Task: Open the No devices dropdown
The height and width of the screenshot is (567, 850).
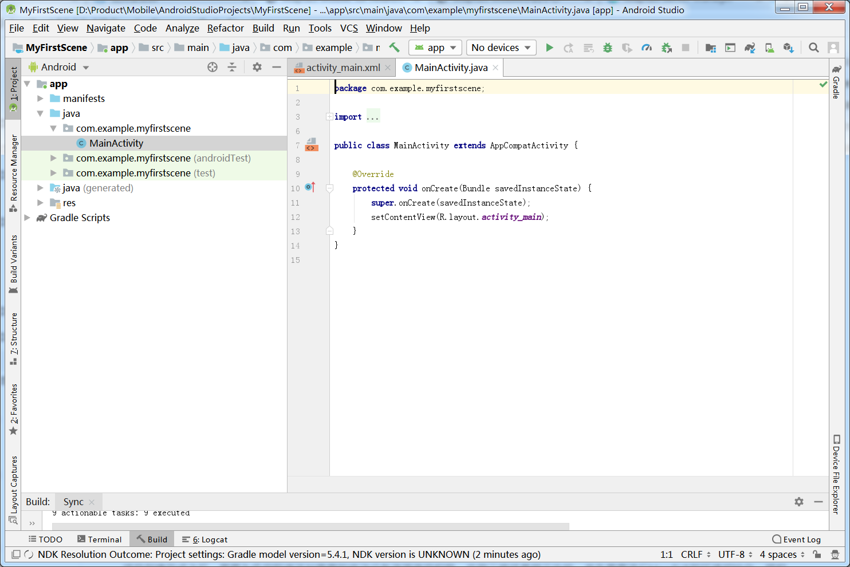Action: point(501,48)
